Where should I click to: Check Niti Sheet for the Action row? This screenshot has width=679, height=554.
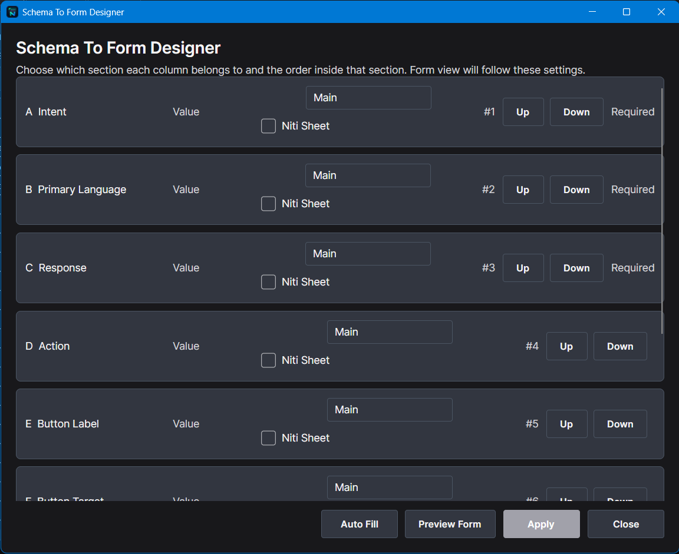coord(269,360)
